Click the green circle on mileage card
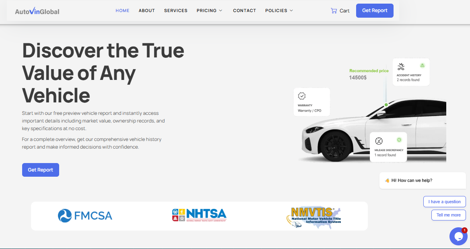470x249 pixels. coord(400,140)
